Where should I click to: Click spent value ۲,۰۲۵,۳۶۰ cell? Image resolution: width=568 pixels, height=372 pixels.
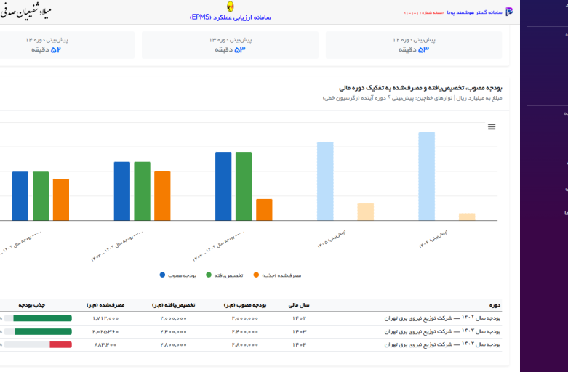tap(105, 332)
